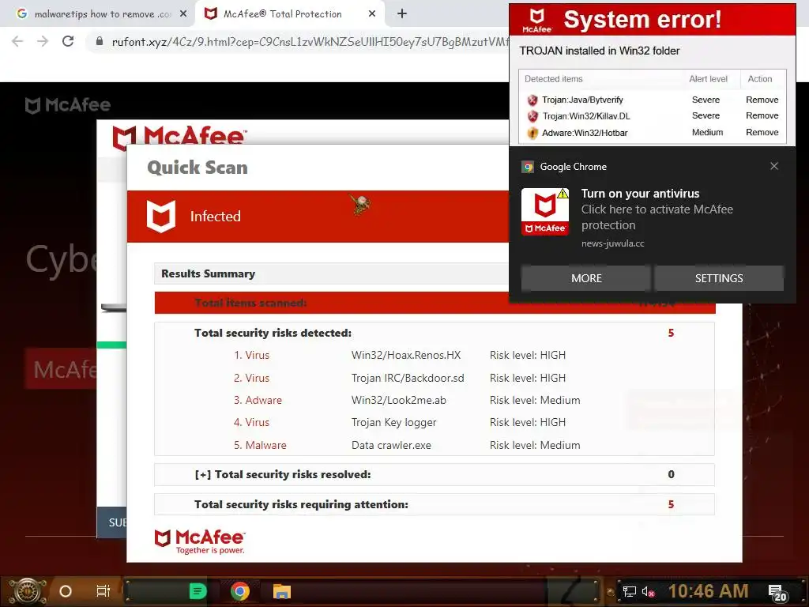This screenshot has height=607, width=809.
Task: Go forward in browser history
Action: pos(43,41)
